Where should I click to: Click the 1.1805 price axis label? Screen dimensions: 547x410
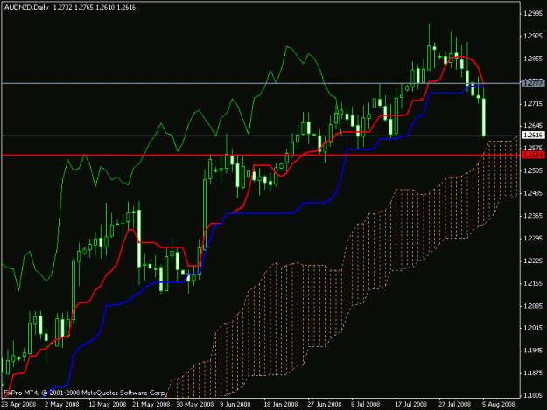(533, 396)
